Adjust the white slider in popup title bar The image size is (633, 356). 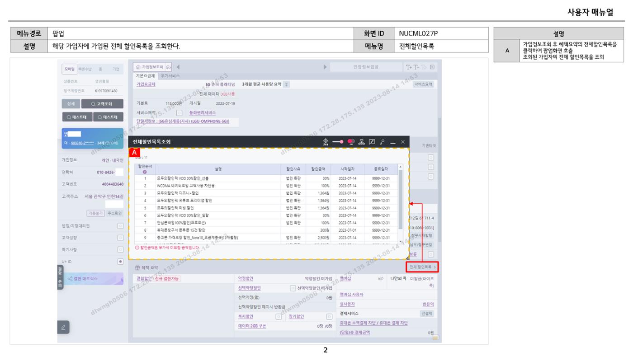338,142
